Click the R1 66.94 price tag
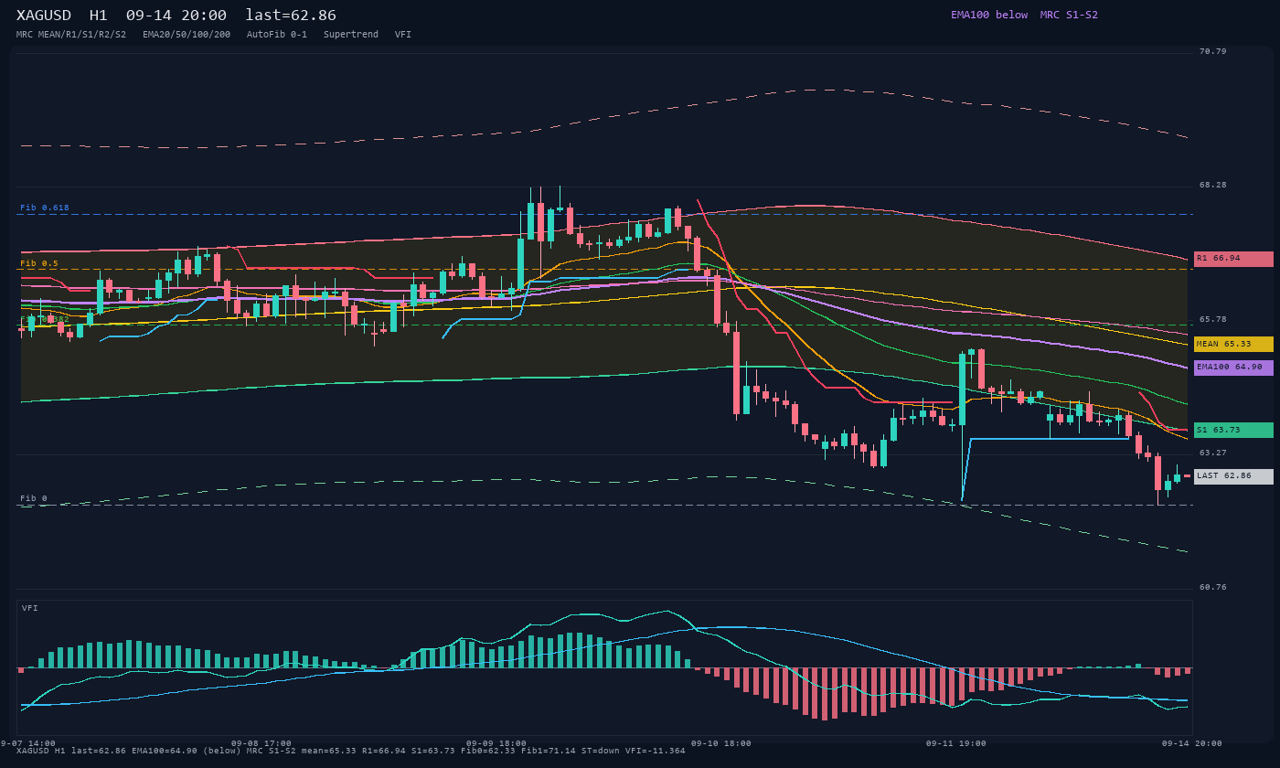Screen dimensions: 1280x768 pyautogui.click(x=1233, y=259)
